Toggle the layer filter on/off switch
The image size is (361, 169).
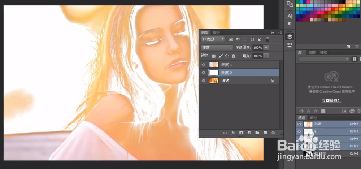coord(267,39)
